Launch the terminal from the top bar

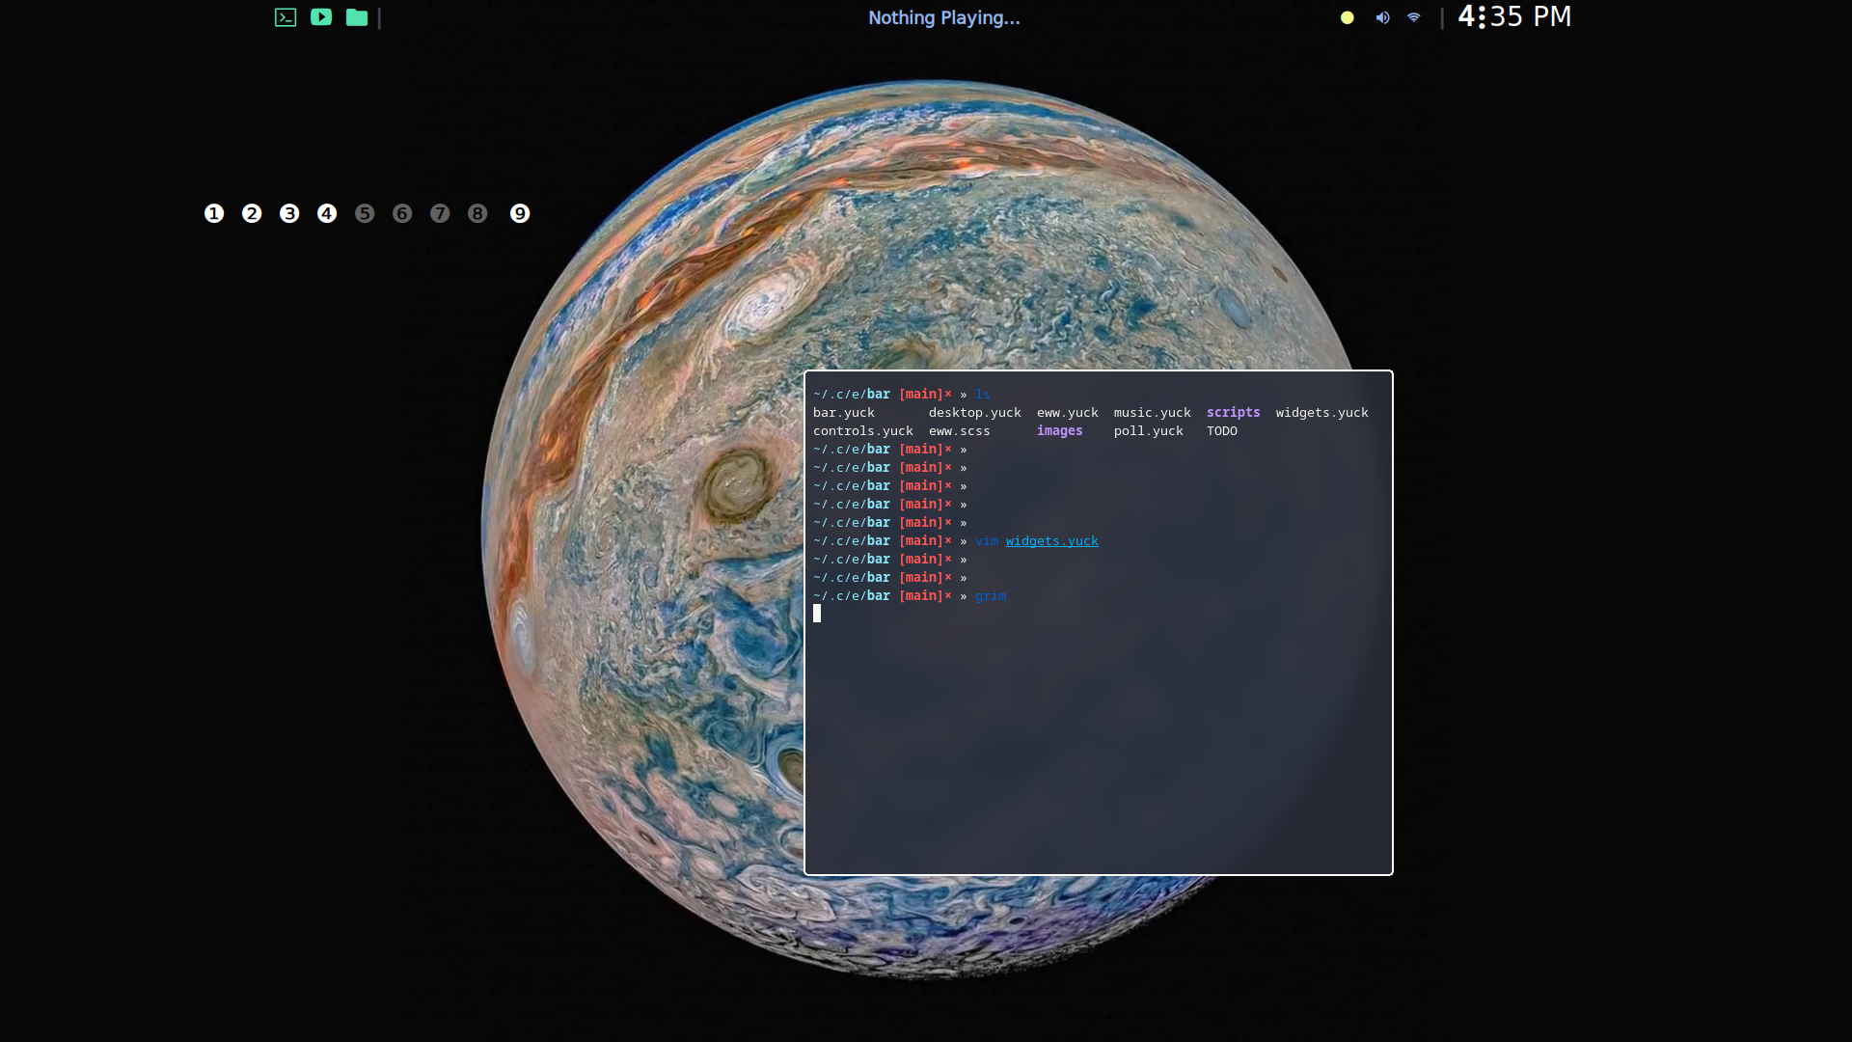coord(286,17)
